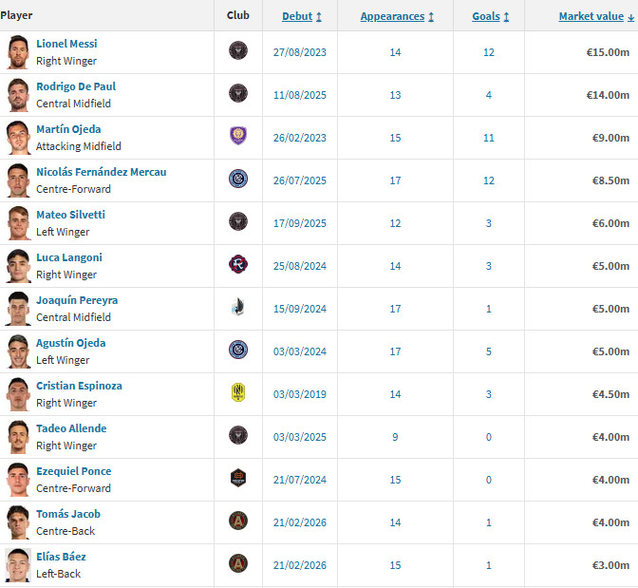The image size is (638, 588).
Task: Click Fernández Mercau's market value €8.50m
Action: click(610, 180)
